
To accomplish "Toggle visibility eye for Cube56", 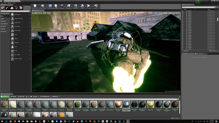I will 182,47.
